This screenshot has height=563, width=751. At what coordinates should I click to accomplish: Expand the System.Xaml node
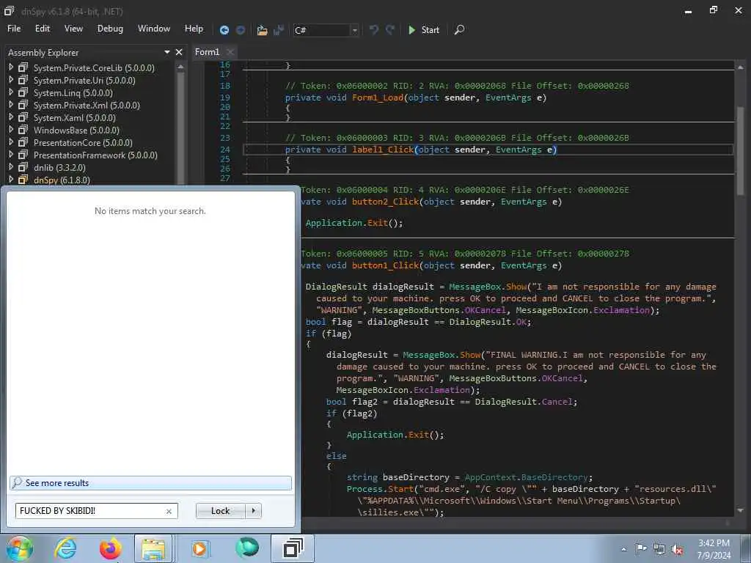tap(11, 117)
